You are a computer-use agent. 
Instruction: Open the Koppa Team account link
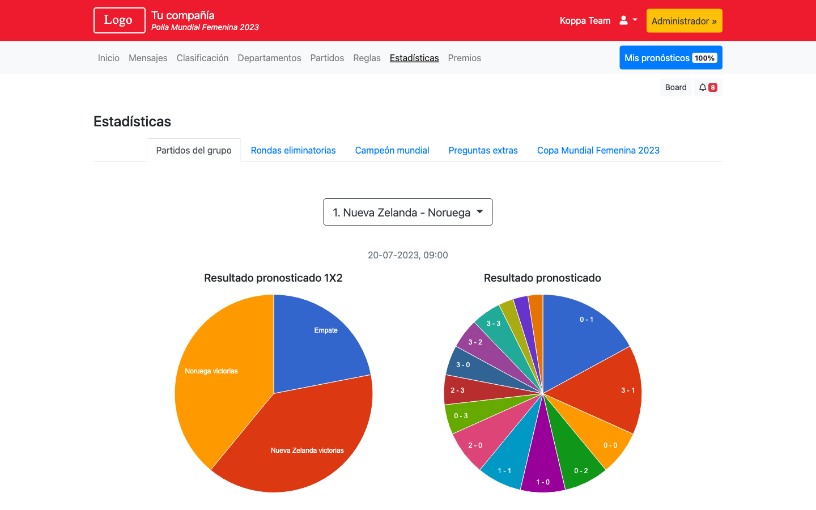click(585, 20)
